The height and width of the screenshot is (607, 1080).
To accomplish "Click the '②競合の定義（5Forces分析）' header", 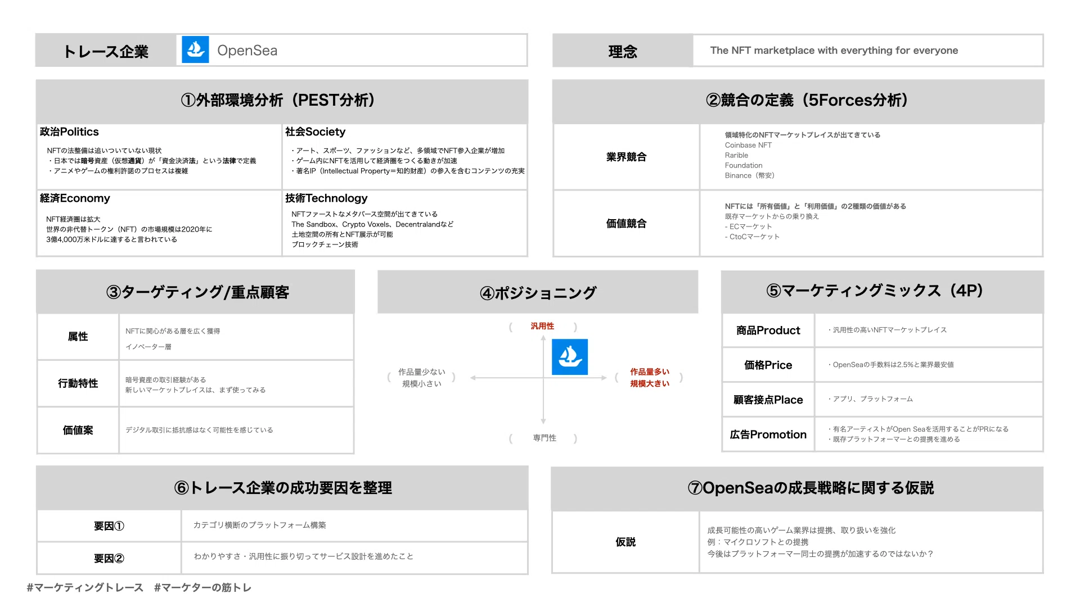I will (x=798, y=101).
